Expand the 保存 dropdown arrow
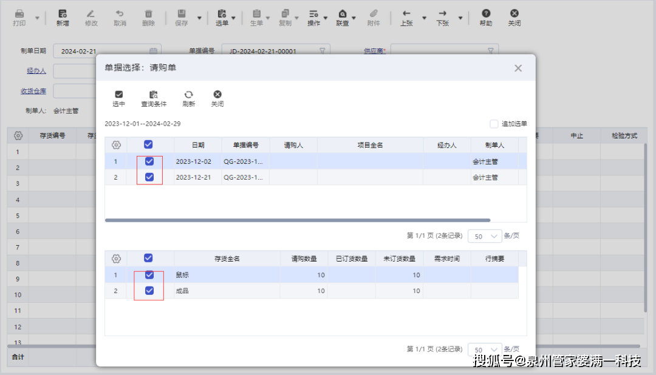This screenshot has height=375, width=656. click(x=199, y=18)
